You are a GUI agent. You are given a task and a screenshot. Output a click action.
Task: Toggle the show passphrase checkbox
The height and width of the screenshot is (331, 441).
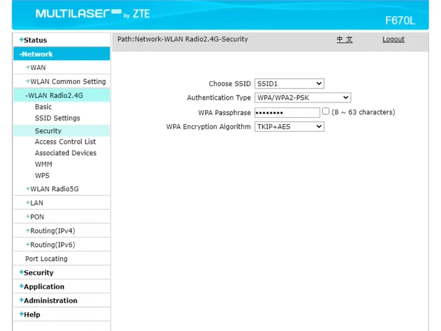pyautogui.click(x=325, y=111)
